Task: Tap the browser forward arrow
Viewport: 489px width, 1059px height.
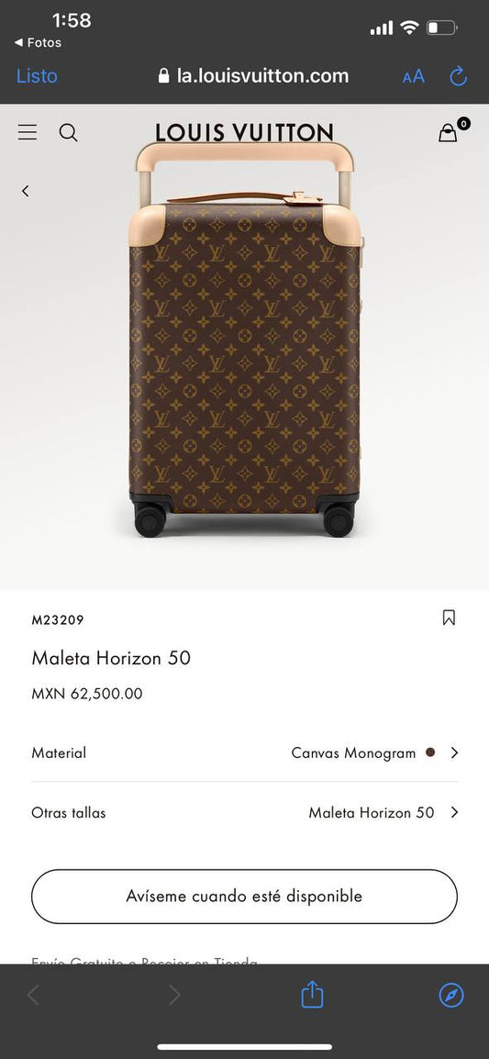Action: pyautogui.click(x=174, y=995)
